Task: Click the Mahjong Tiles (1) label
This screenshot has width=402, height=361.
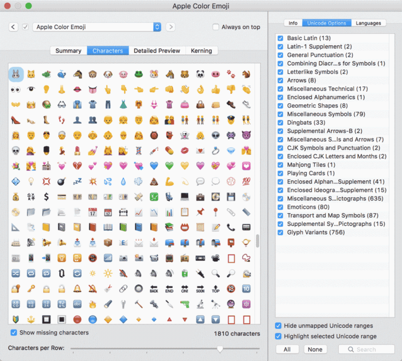Action: pos(311,165)
